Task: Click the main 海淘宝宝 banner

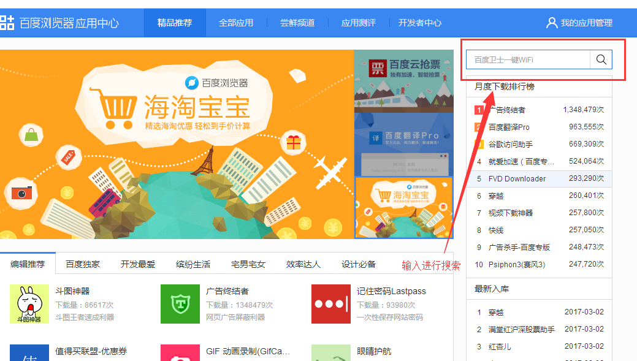Action: [177, 144]
